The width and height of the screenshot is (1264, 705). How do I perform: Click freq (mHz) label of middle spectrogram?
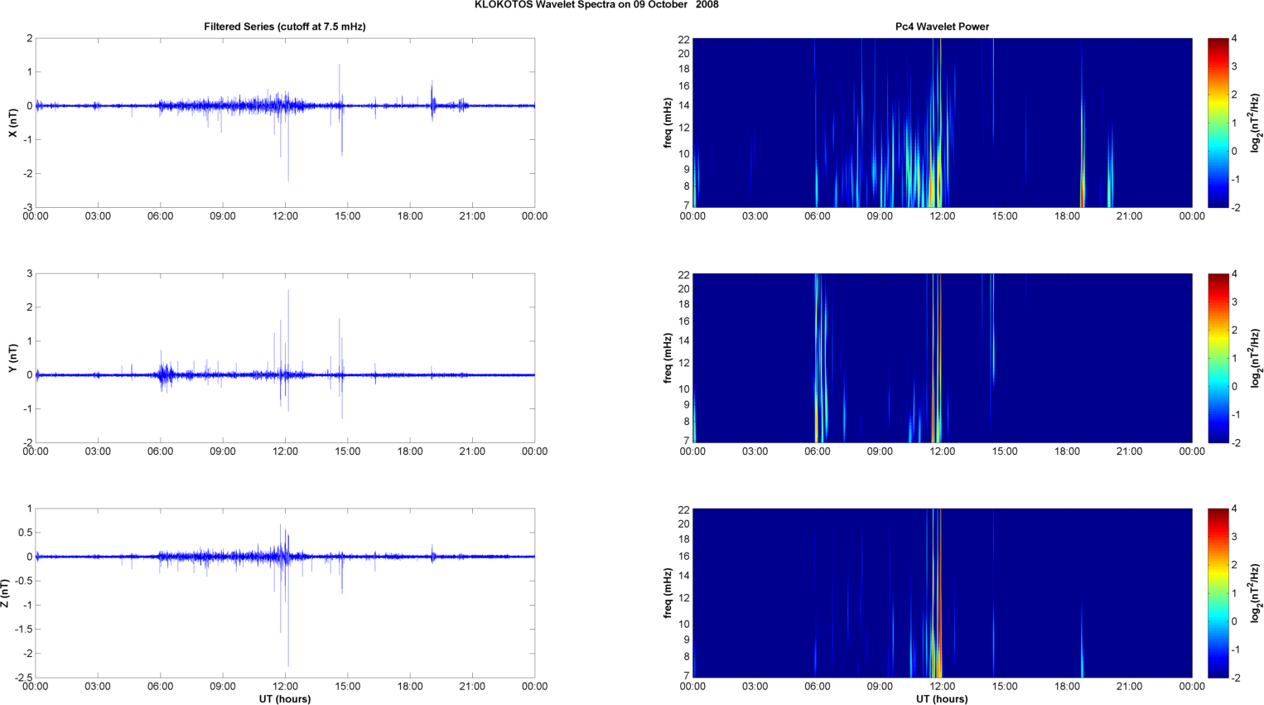coord(668,358)
